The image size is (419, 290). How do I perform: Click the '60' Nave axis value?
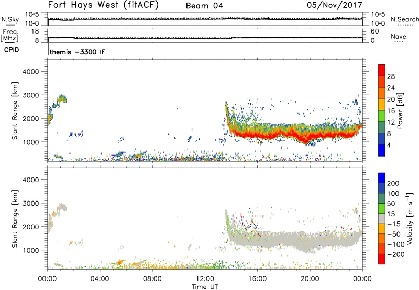[375, 31]
